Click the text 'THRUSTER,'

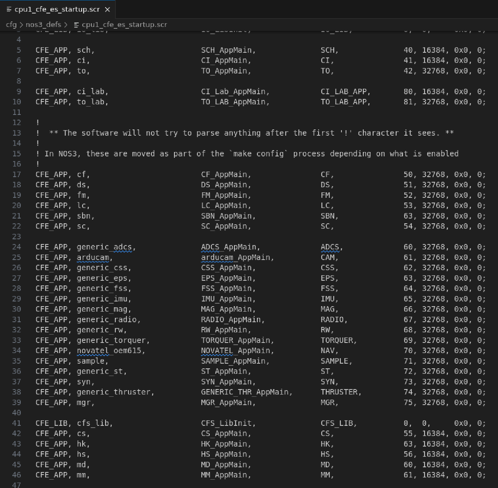(341, 392)
